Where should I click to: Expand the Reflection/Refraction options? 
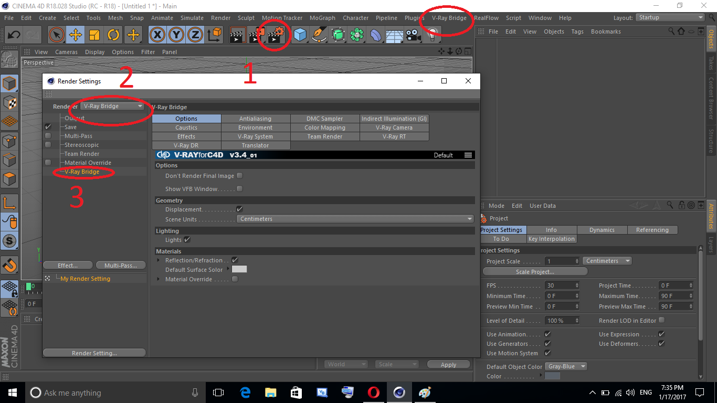[159, 260]
